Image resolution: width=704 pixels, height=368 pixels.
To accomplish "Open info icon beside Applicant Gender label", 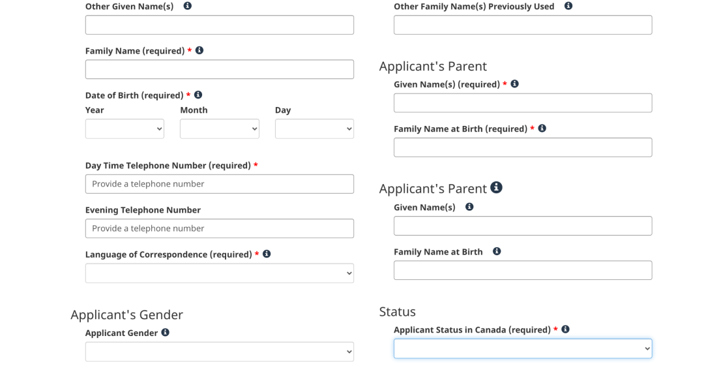I will click(165, 333).
